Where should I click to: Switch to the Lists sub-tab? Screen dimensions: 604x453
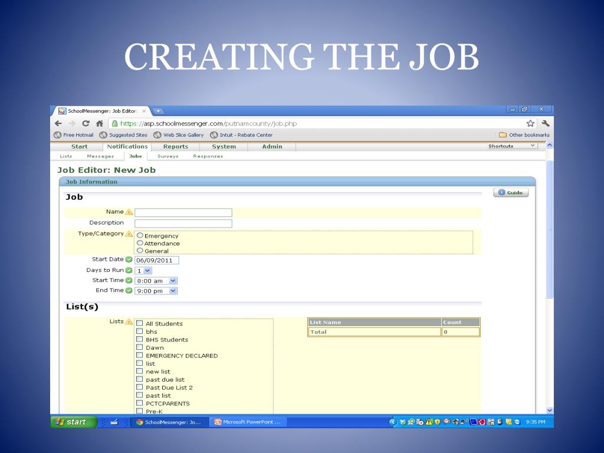[x=66, y=156]
